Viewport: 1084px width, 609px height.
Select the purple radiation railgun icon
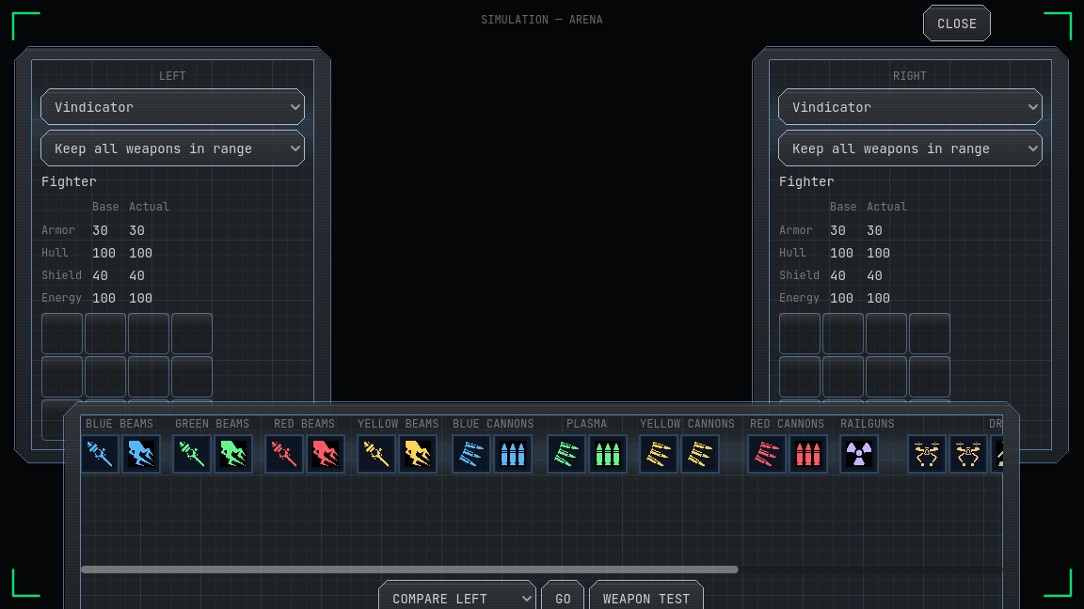coord(858,454)
